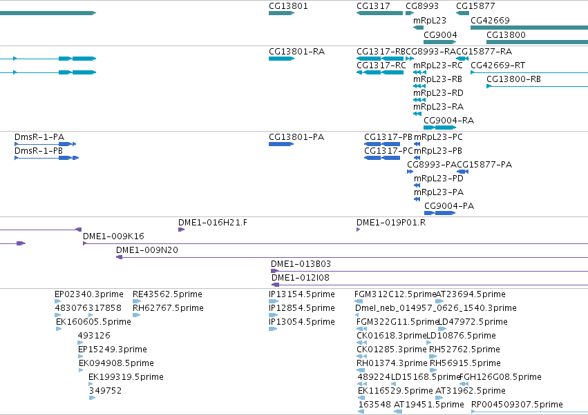
Task: Click clone DME1-012I08
Action: pos(430,285)
